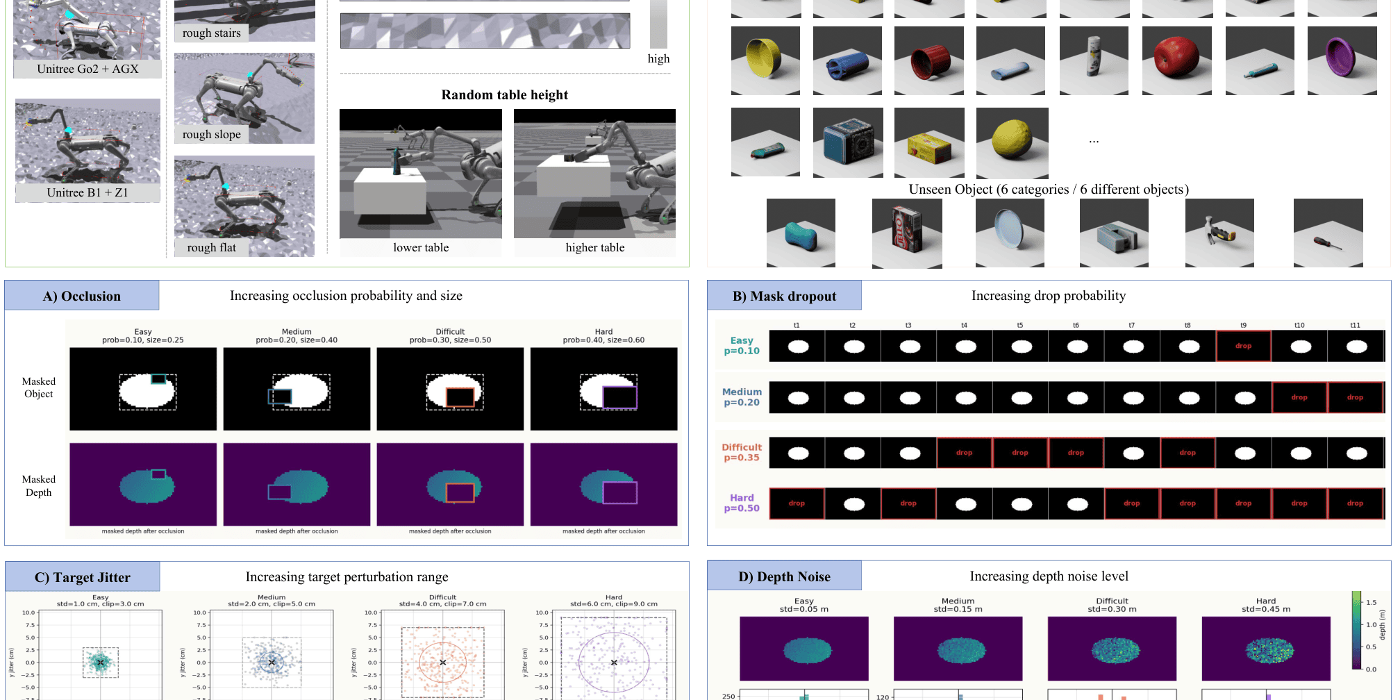Click the 'A) Occlusion' section header
This screenshot has width=1400, height=700.
(82, 296)
